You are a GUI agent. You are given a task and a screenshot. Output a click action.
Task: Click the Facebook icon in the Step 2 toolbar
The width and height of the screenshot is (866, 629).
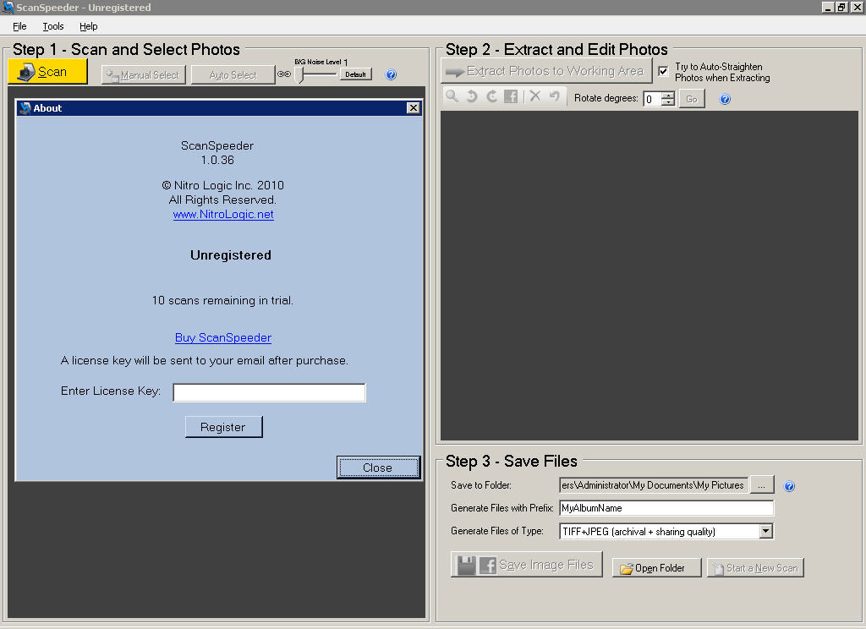point(511,96)
